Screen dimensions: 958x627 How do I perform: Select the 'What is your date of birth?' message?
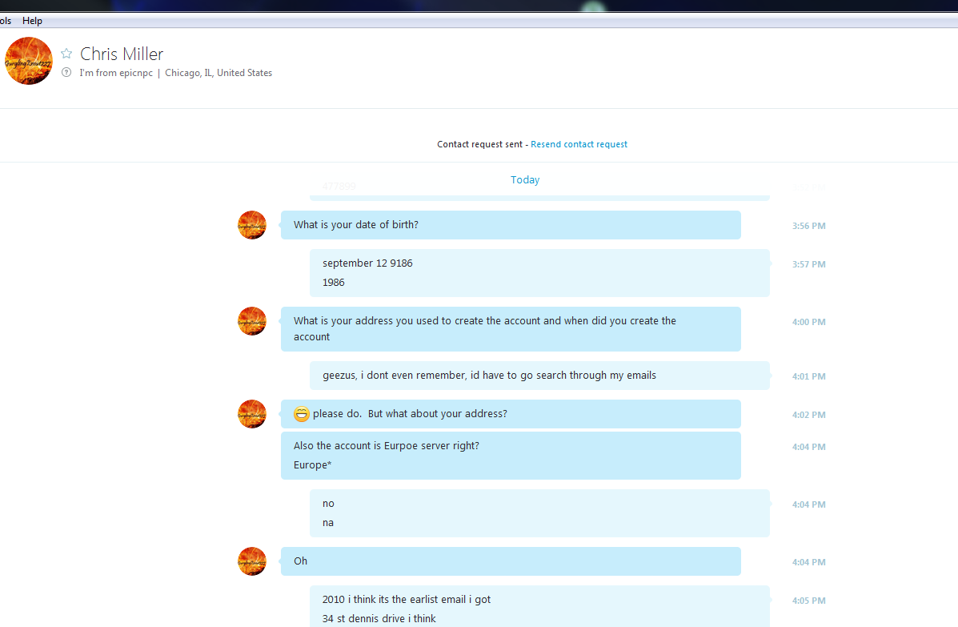(x=511, y=225)
